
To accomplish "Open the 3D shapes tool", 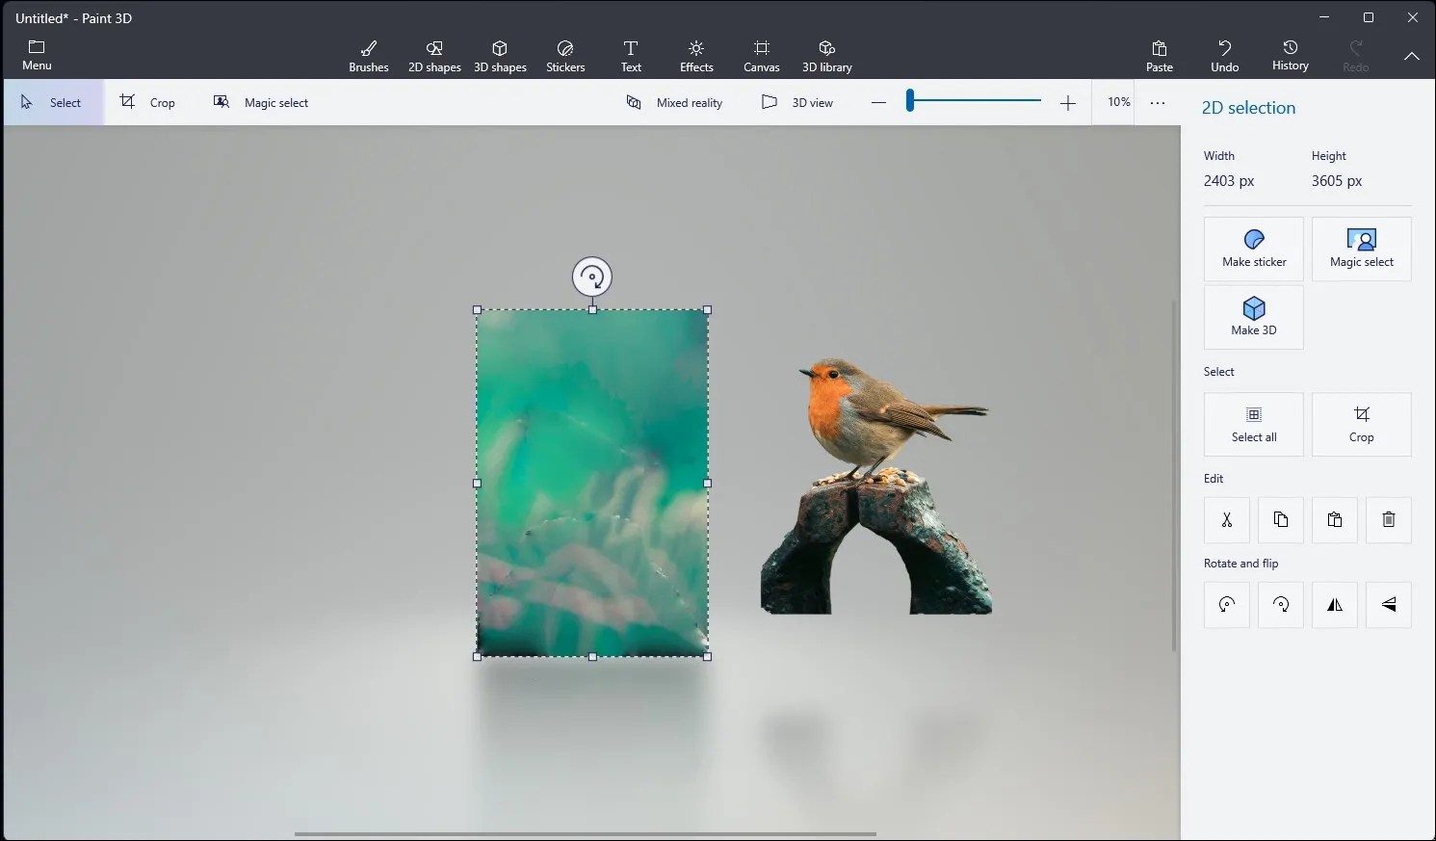I will coord(500,55).
